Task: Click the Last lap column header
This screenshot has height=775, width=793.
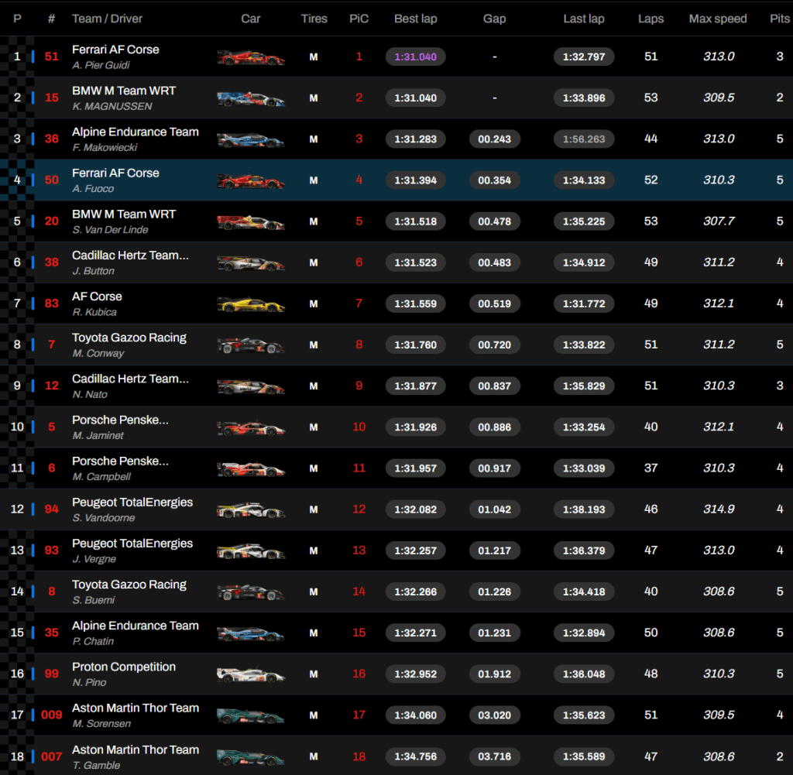Action: (x=584, y=19)
